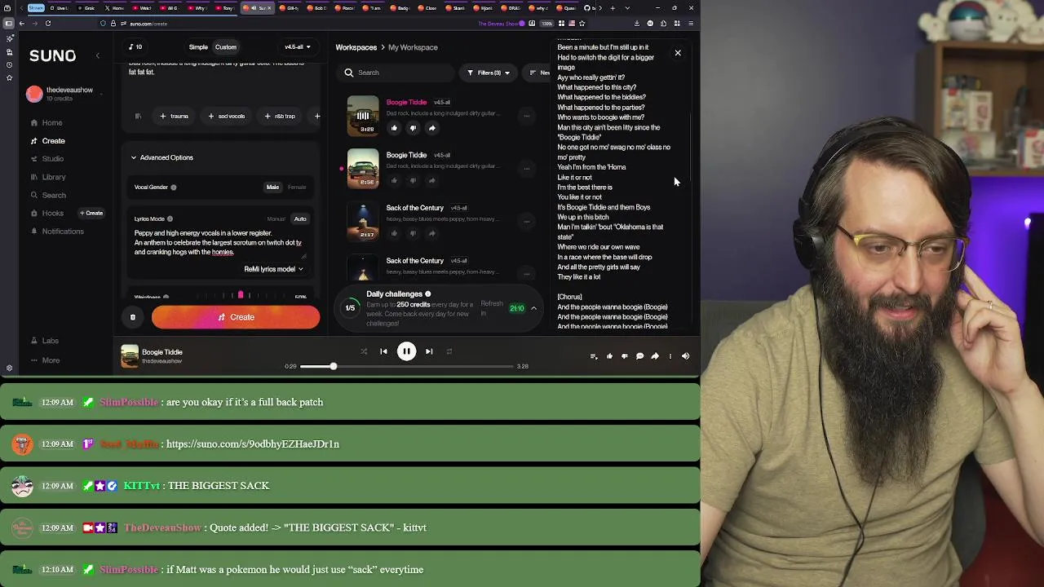This screenshot has height=587, width=1044.
Task: Like the first Sack of the Century song
Action: [394, 233]
